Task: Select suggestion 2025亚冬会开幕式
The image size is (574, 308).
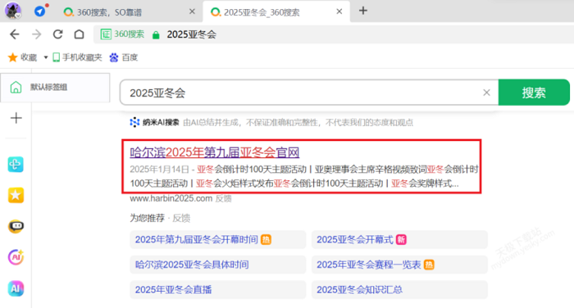Action: pos(399,239)
